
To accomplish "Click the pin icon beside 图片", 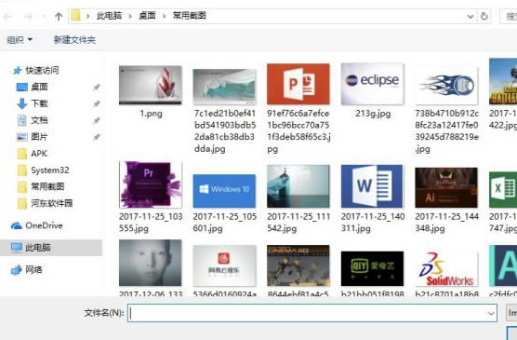I will [97, 137].
